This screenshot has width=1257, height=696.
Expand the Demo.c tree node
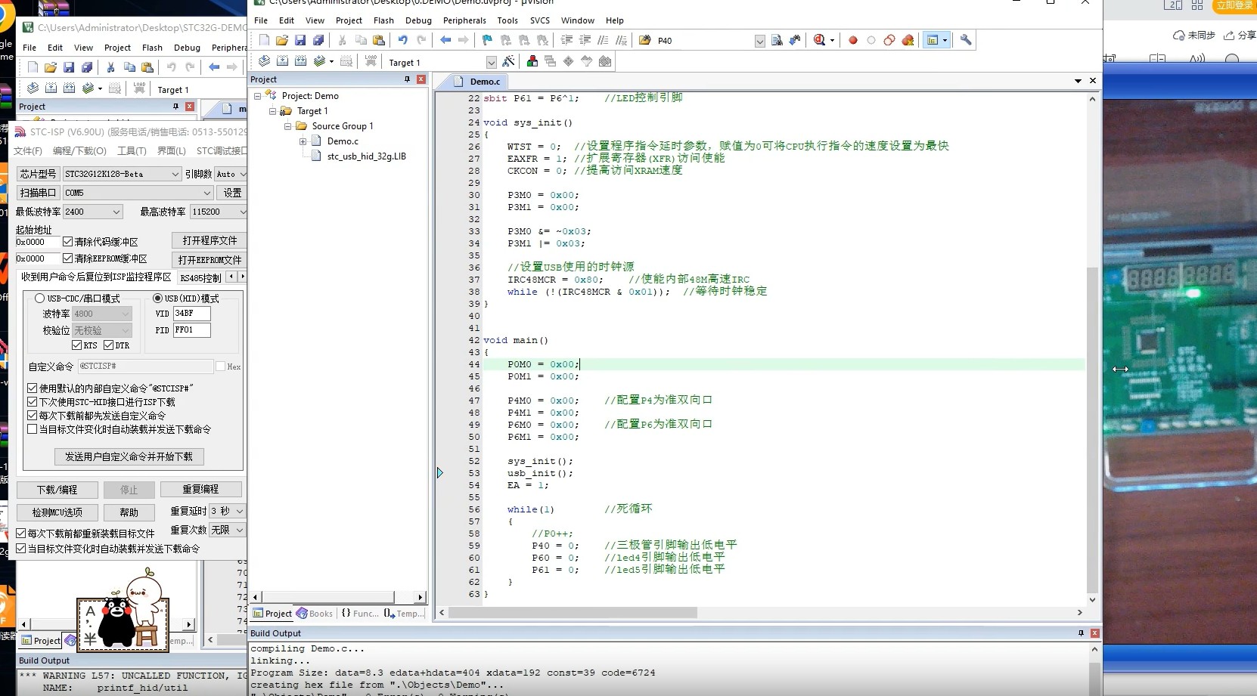click(303, 141)
